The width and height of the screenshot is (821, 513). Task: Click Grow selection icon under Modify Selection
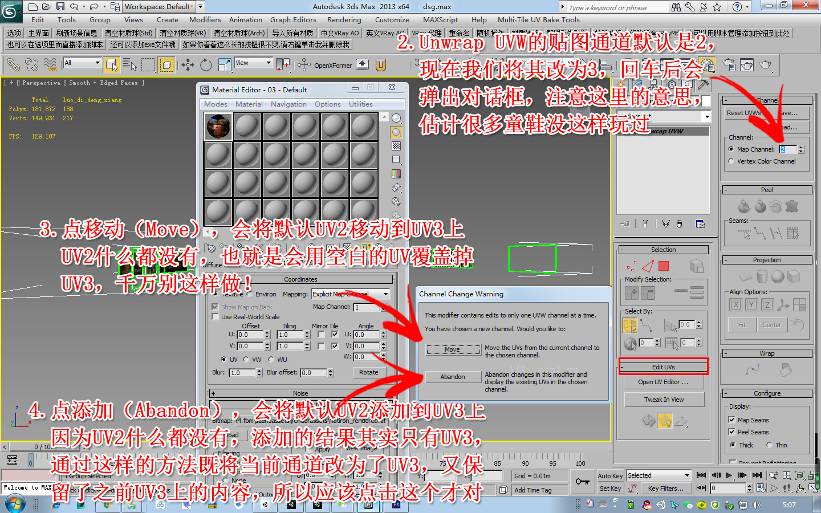click(632, 293)
